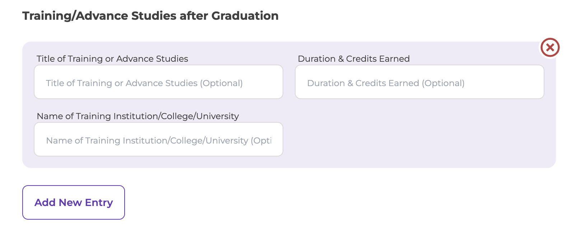The width and height of the screenshot is (571, 234).
Task: Delete the entry using the circled cross icon
Action: [x=550, y=47]
